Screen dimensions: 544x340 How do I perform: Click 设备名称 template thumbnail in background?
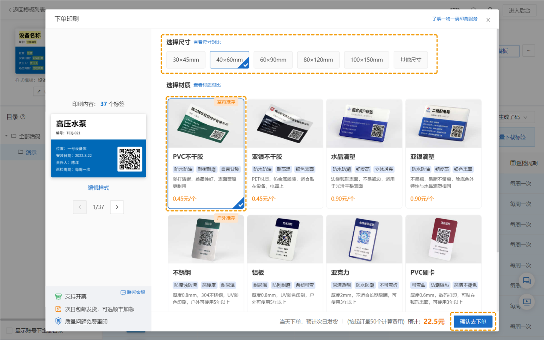point(30,51)
